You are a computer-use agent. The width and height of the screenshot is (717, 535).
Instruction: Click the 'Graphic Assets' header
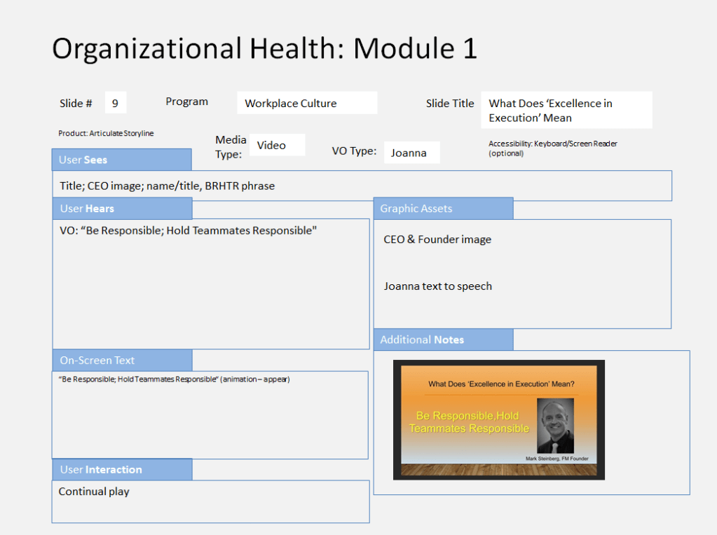(x=443, y=209)
